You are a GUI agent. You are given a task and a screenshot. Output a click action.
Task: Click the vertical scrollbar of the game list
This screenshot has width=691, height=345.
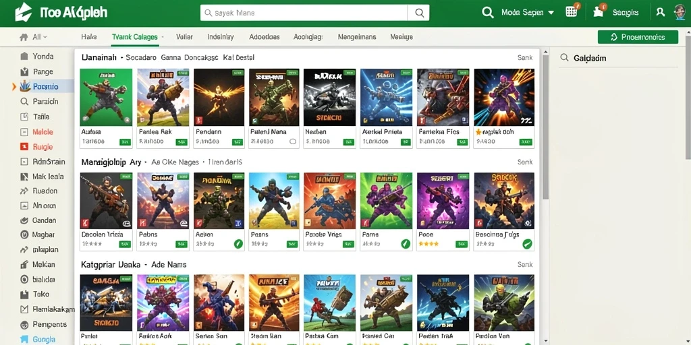pyautogui.click(x=545, y=127)
